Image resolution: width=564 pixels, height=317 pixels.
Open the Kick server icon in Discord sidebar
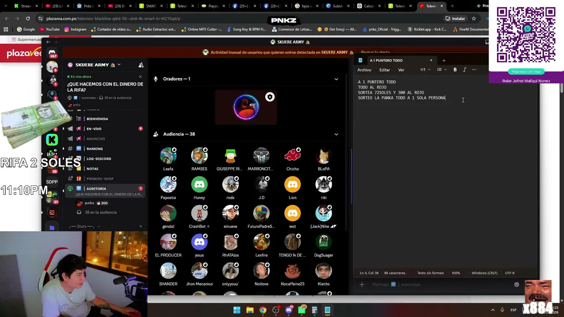coord(52,140)
